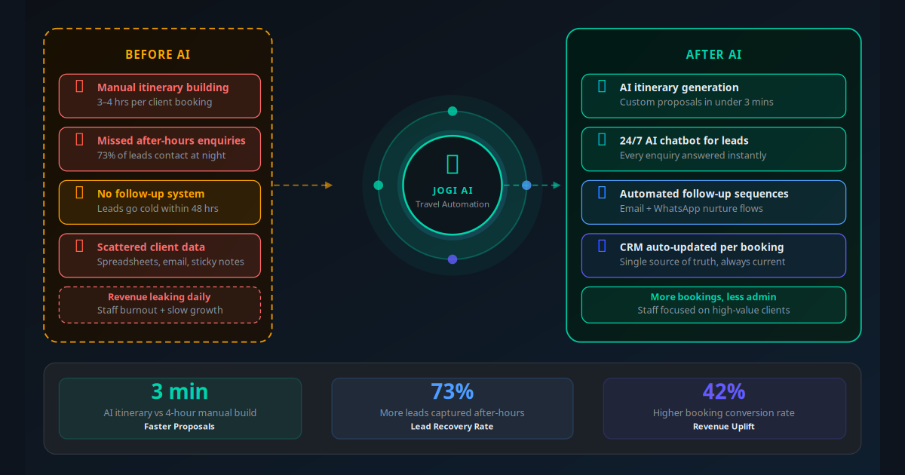Select the AFTER AI heading

713,55
